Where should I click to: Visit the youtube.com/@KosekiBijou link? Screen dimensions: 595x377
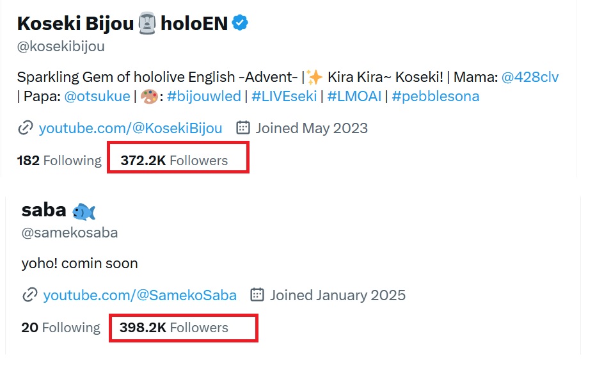(131, 128)
